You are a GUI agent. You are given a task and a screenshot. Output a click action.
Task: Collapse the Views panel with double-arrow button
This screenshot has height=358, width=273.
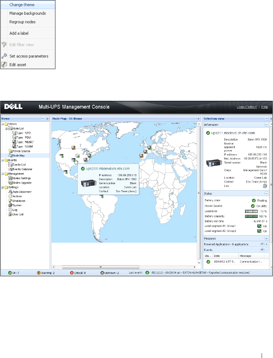pos(43,118)
